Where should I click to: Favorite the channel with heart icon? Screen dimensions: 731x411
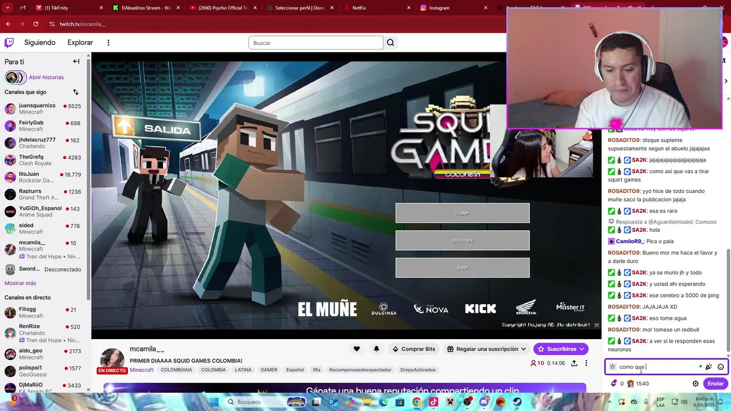tap(356, 349)
